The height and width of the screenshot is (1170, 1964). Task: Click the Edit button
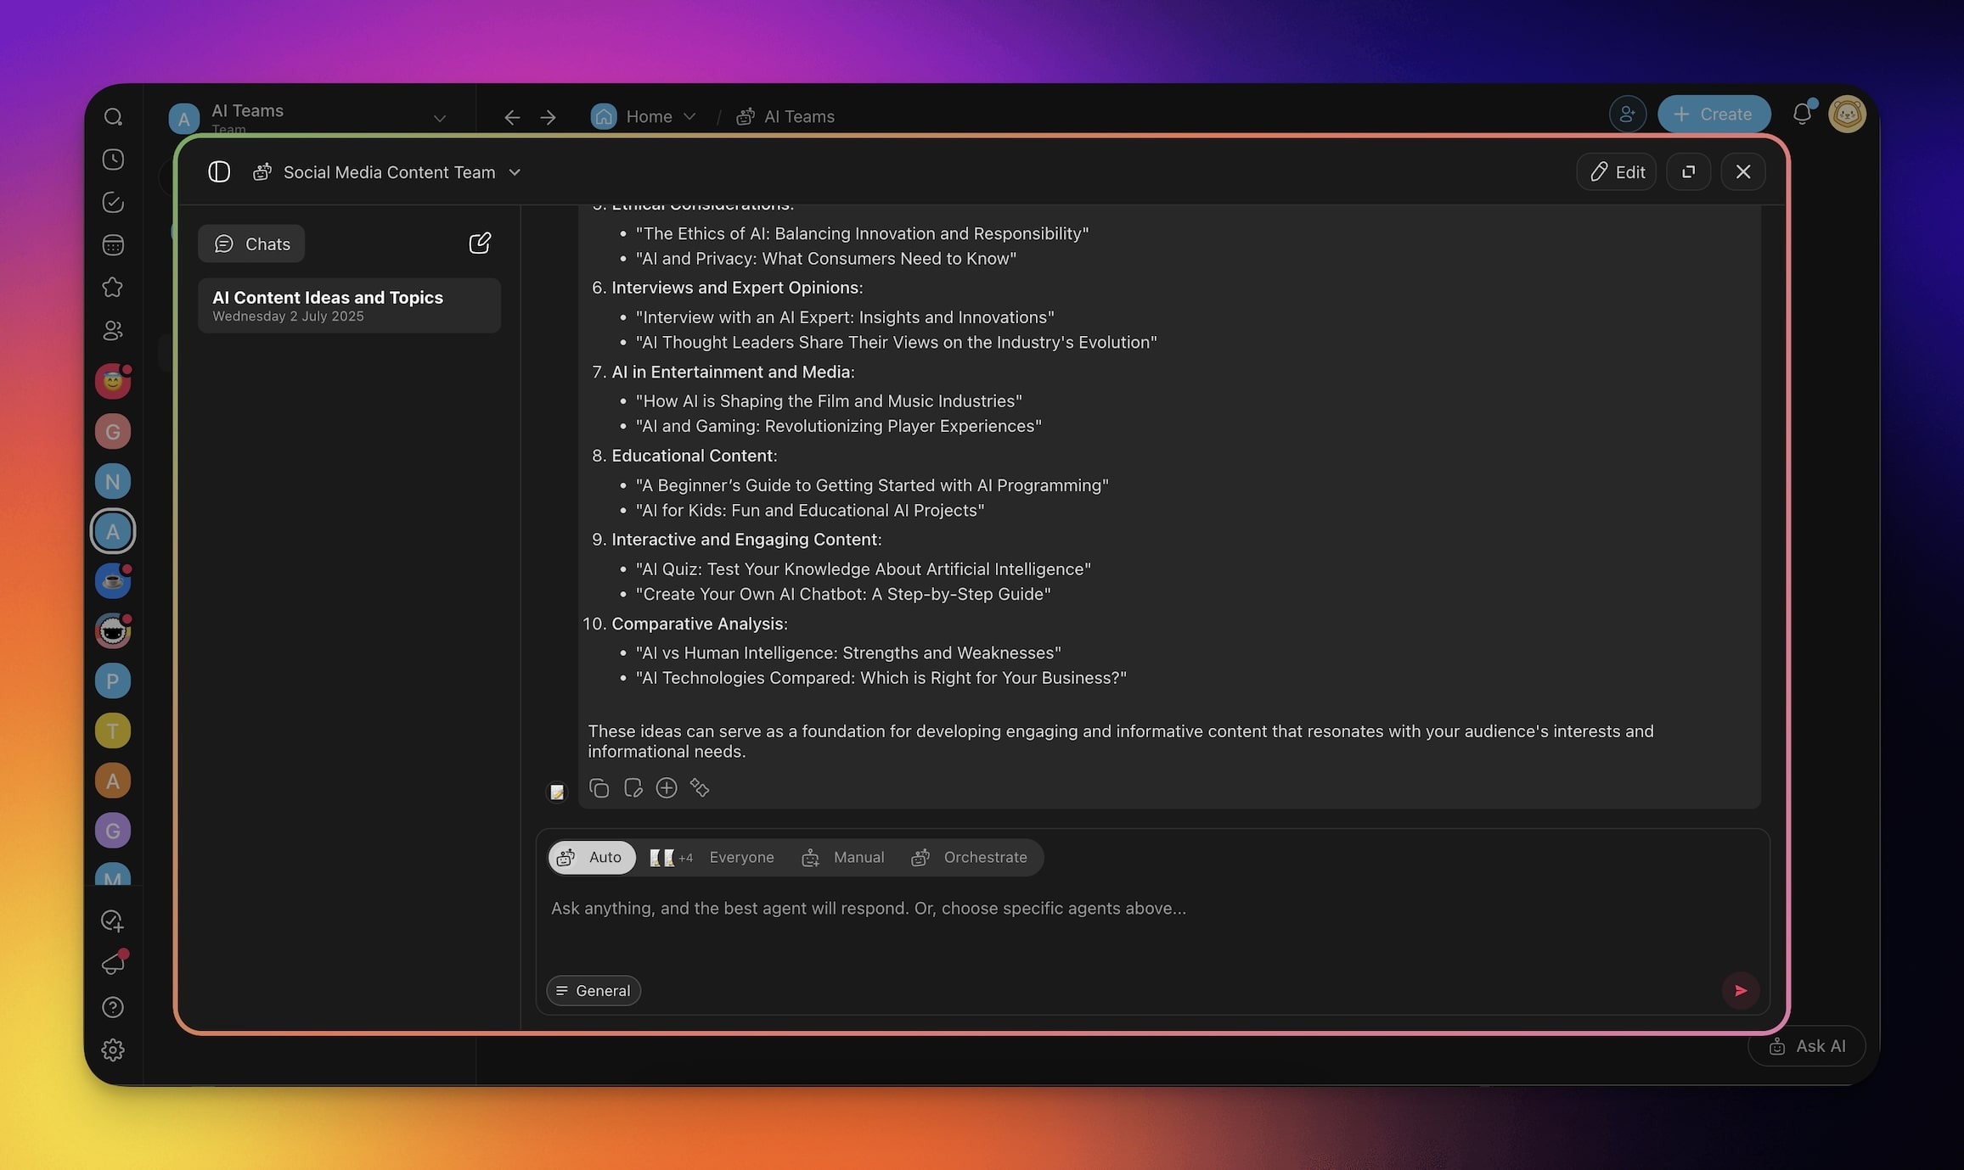(x=1617, y=172)
